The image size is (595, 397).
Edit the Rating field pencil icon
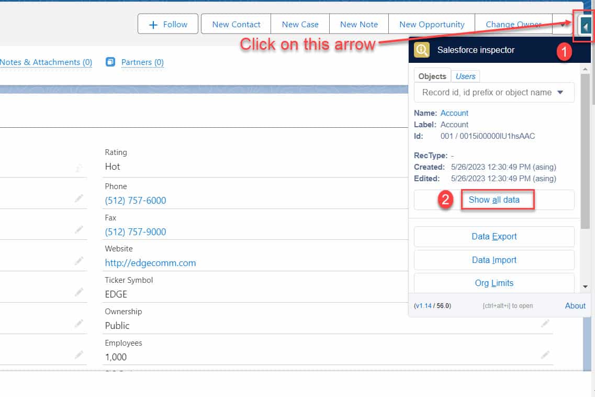click(80, 169)
